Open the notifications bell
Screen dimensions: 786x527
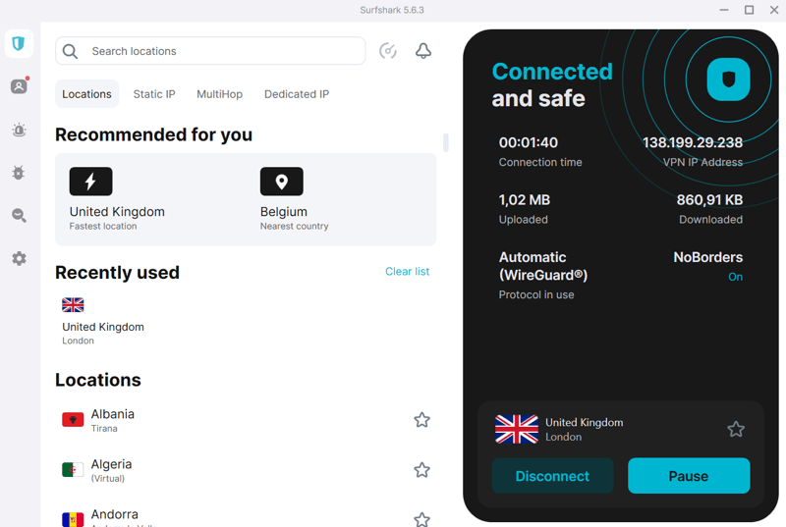[x=423, y=51]
